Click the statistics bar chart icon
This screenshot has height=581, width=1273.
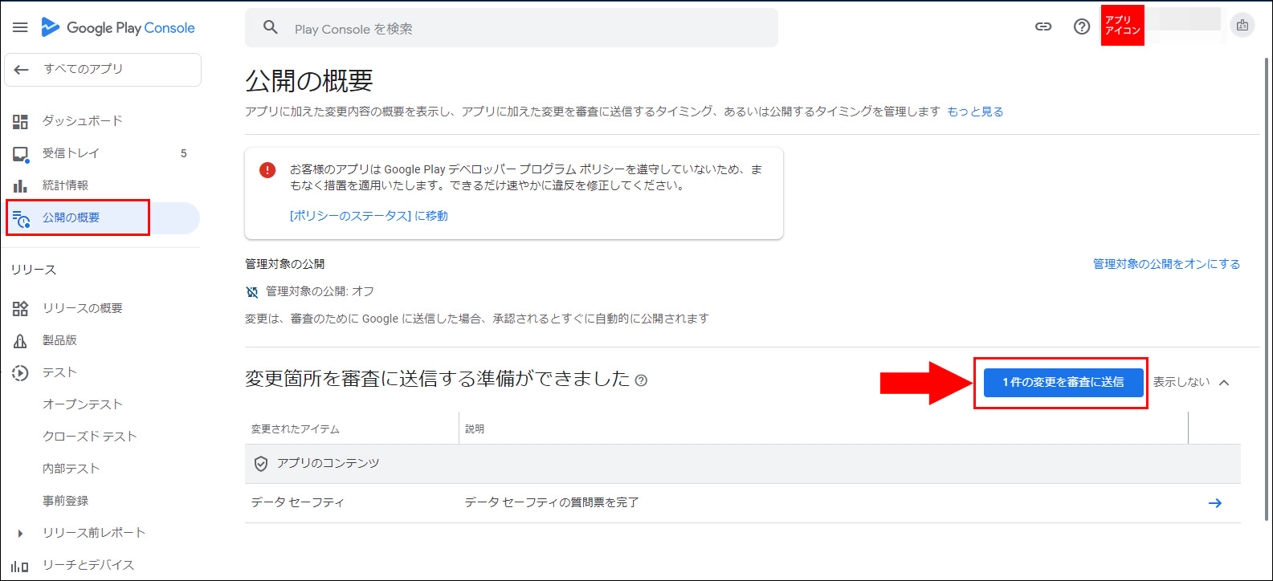20,185
